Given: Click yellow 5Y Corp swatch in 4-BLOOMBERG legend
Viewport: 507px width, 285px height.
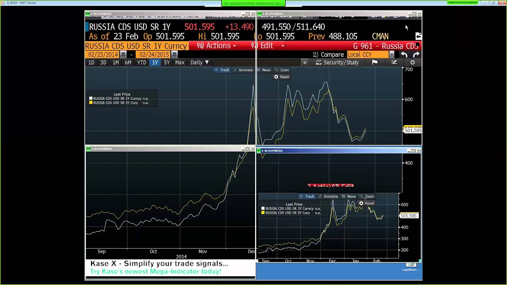Looking at the screenshot, I should (x=263, y=213).
